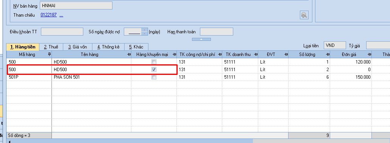
Task: Click the magnifier search icon near Tham chiếu
Action: [304, 15]
